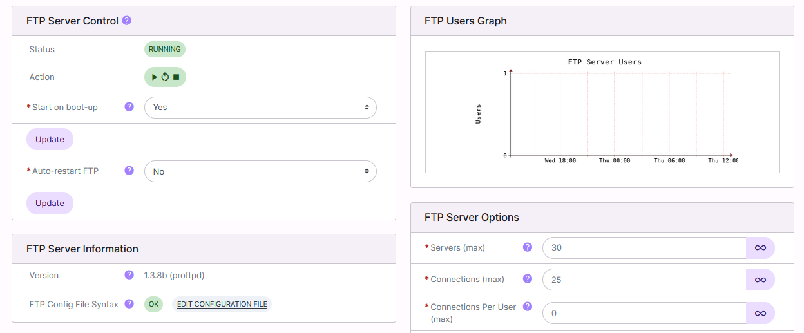Open the Edit Configuration File link
Image resolution: width=804 pixels, height=333 pixels.
222,304
